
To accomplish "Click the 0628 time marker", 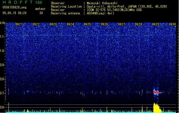I will [139, 24].
